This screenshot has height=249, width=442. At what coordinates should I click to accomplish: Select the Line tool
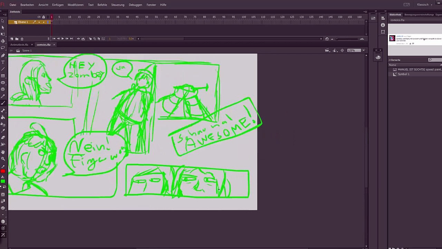[x=3, y=69]
